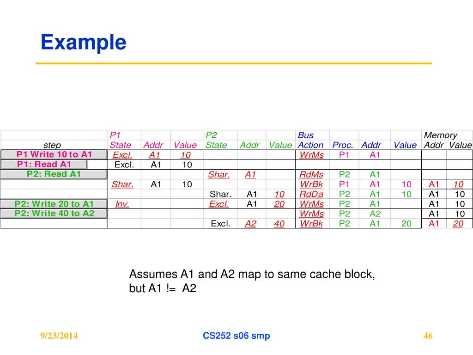Click the 'WrBk' cell in the P1 bus row
Image resolution: width=473 pixels, height=355 pixels.
coord(311,184)
